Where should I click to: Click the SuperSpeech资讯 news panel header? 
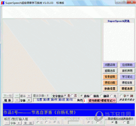(119, 21)
